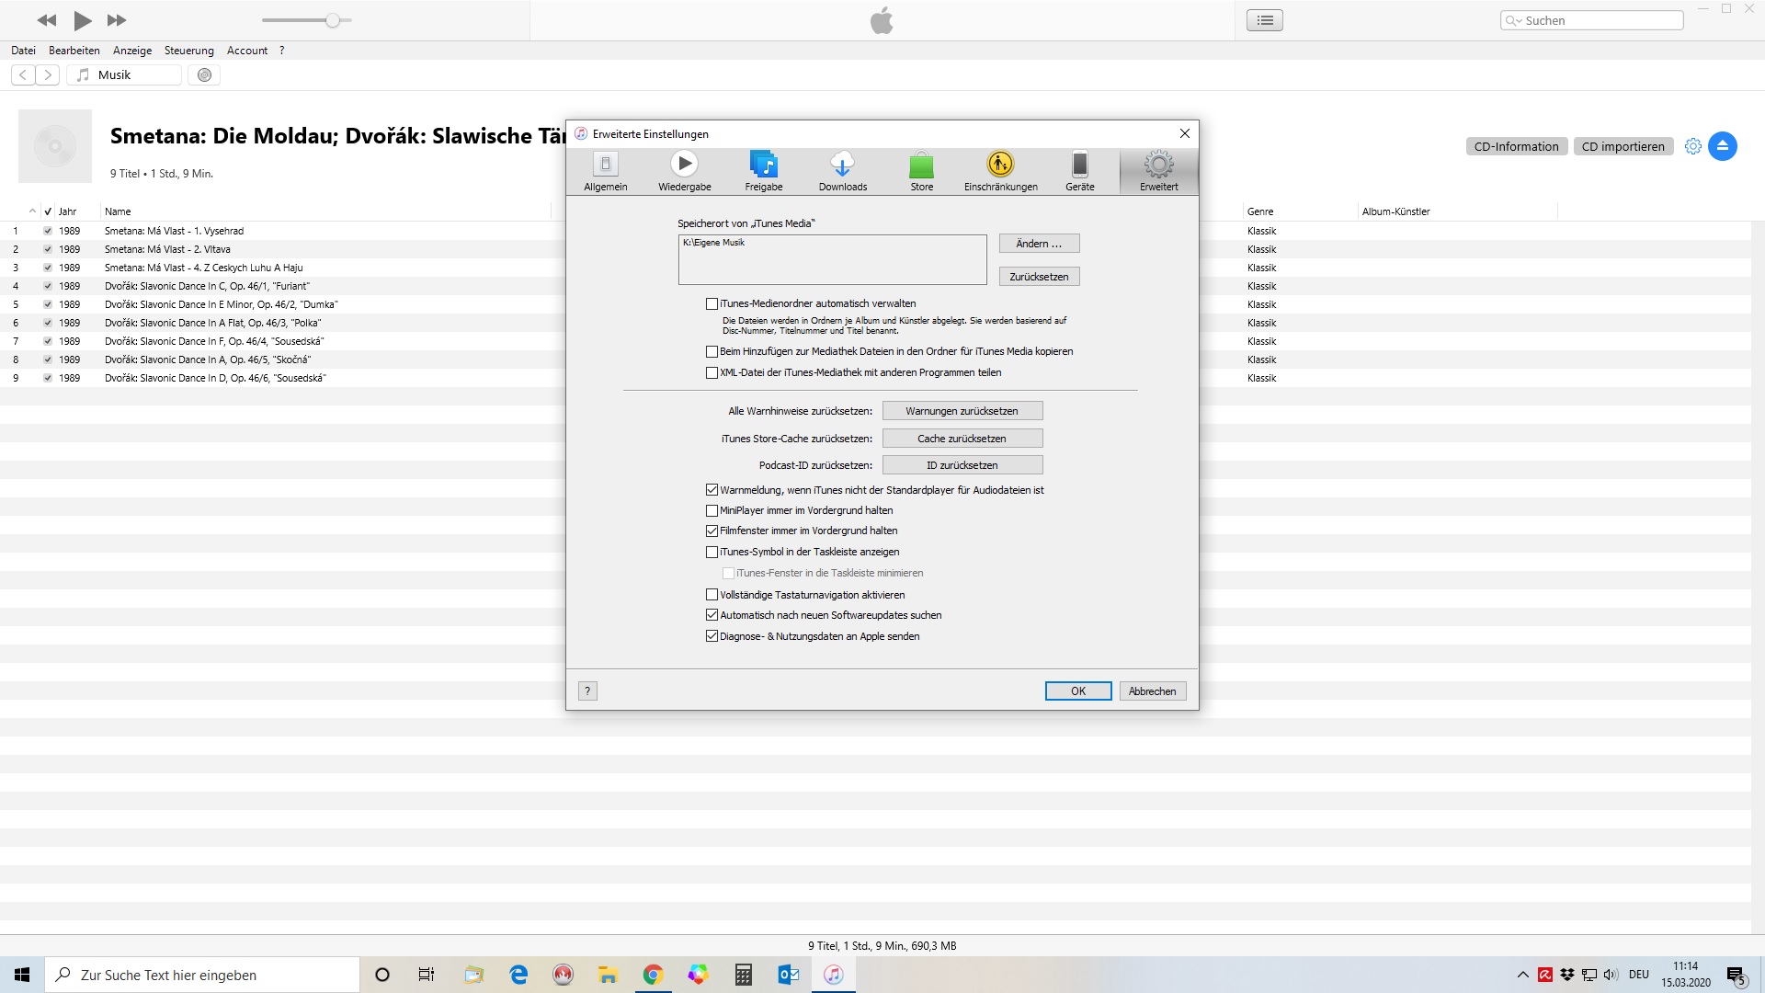Viewport: 1765px width, 993px height.
Task: Open the gear options menu beside CD importieren
Action: 1692,146
